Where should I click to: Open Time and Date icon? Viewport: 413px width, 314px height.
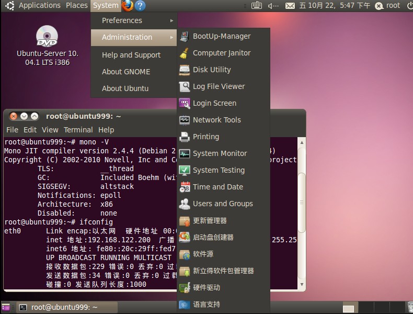coord(185,187)
